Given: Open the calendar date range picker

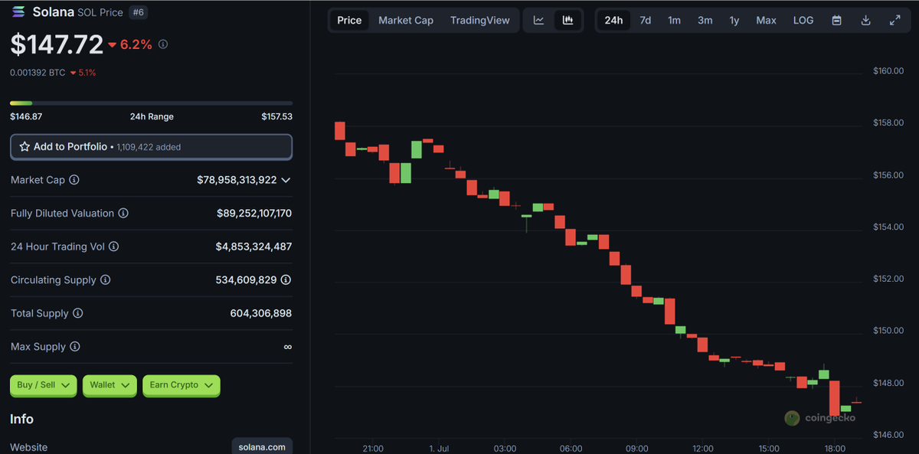Looking at the screenshot, I should point(837,21).
